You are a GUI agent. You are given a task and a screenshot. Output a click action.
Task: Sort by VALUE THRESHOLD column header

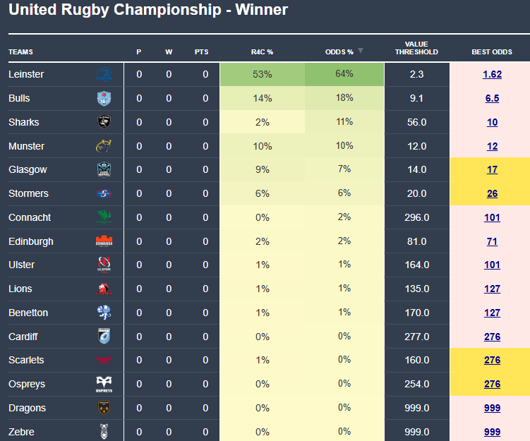(416, 48)
